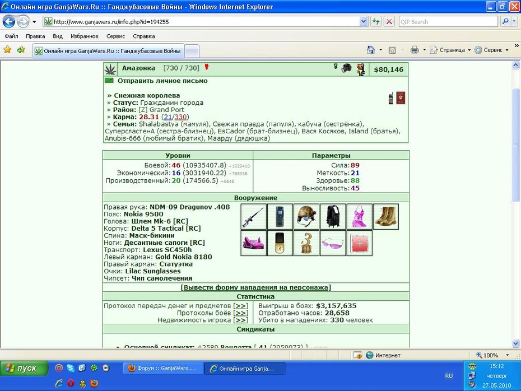Viewport: 521px width, 391px height.
Task: Click the Dragunov sniper rifle item icon
Action: pos(254,217)
